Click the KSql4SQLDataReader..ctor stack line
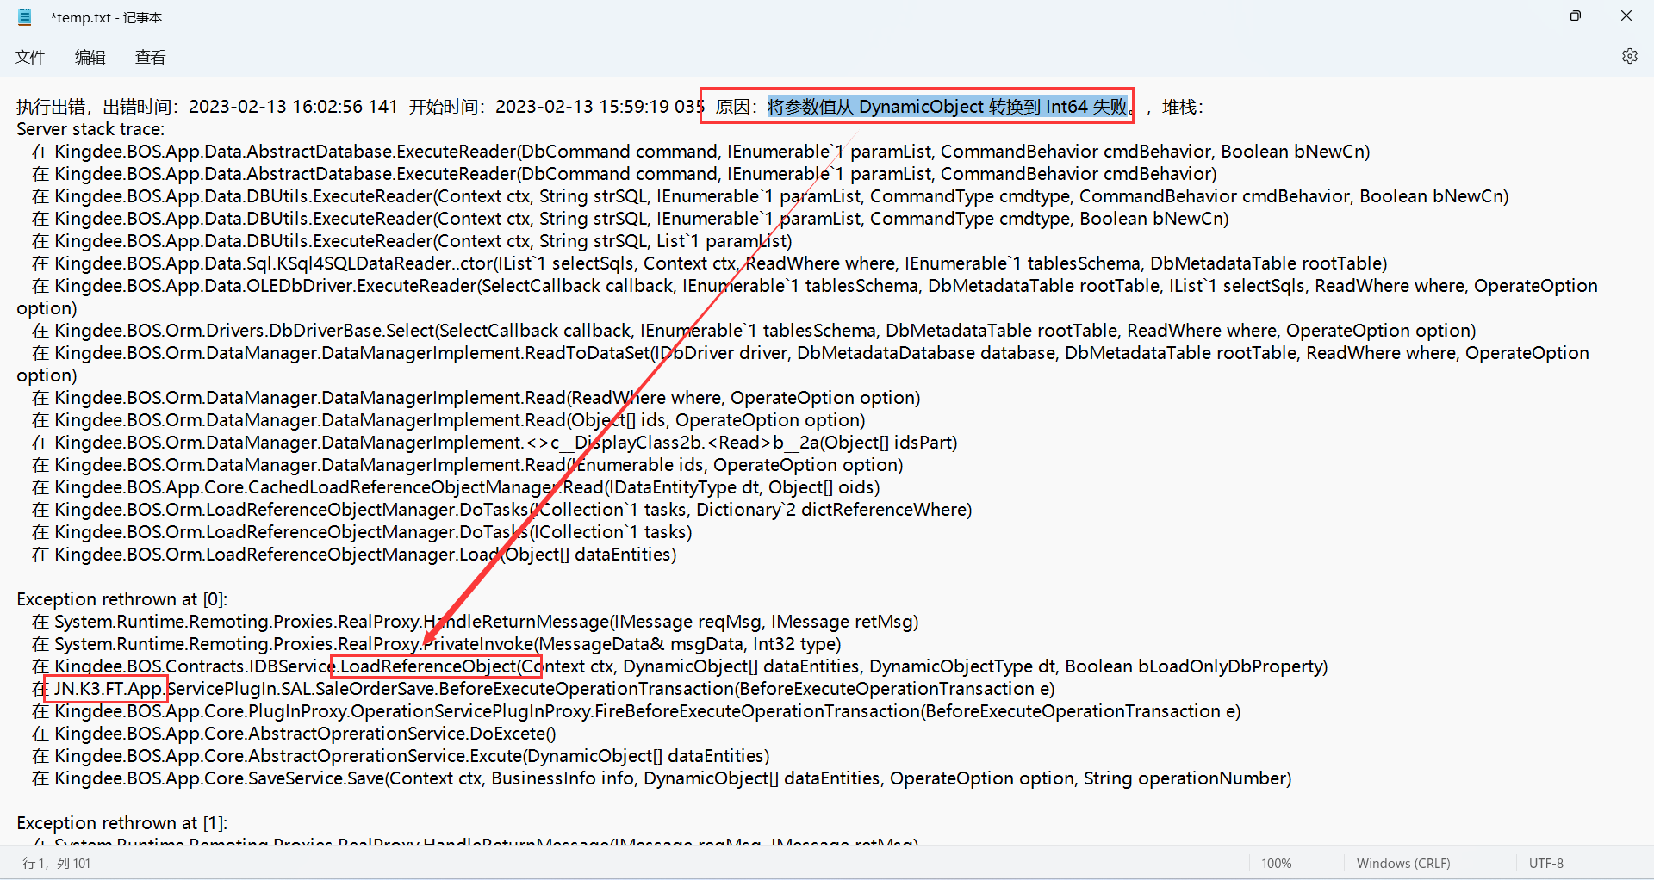1654x880 pixels. [x=710, y=263]
